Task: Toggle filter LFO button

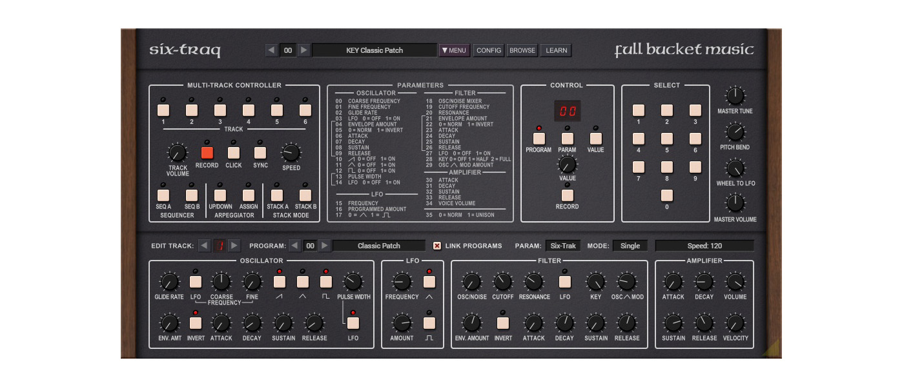Action: 565,282
